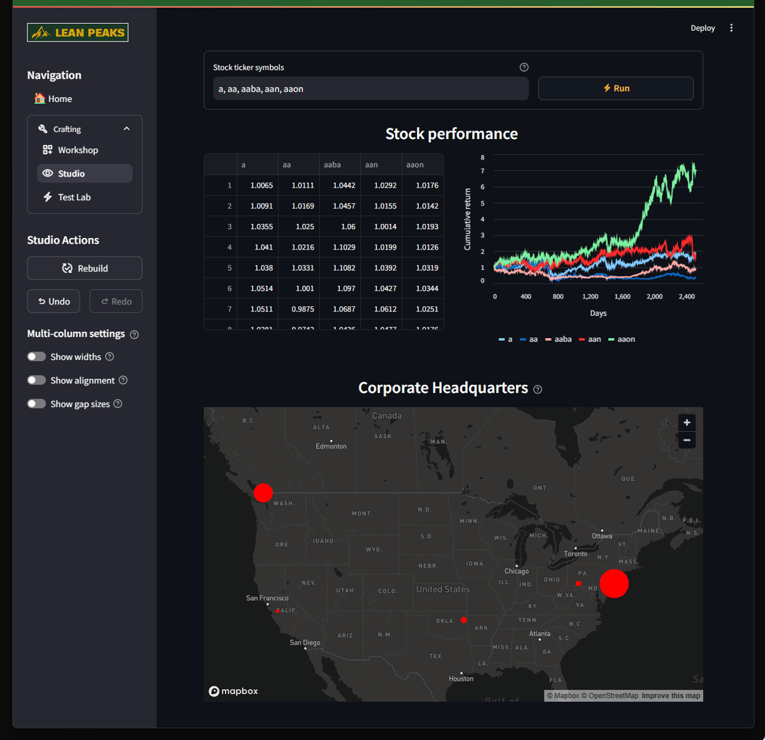This screenshot has height=740, width=765.
Task: Toggle the aa series in chart legend
Action: 529,339
